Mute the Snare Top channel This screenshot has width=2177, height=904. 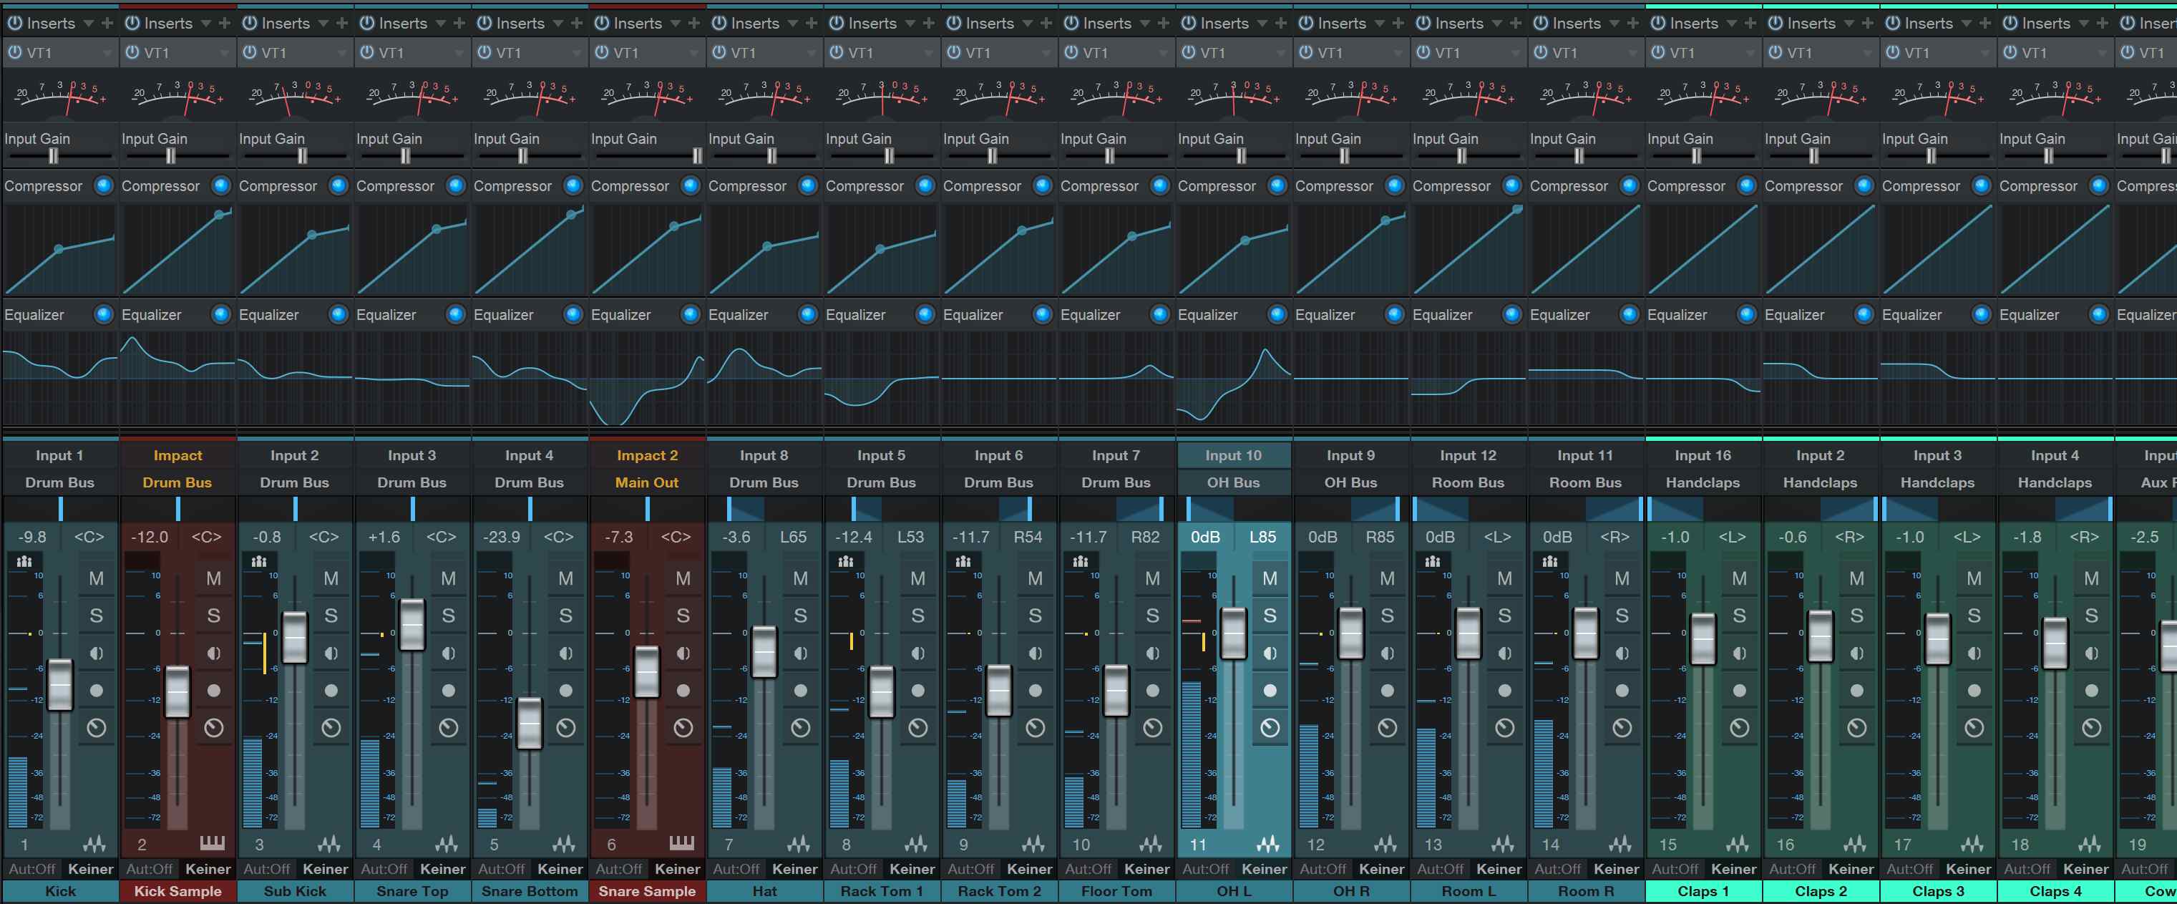(449, 579)
